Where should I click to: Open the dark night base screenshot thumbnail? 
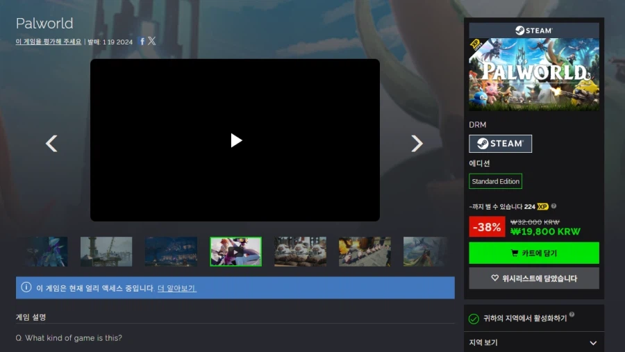[x=171, y=251]
